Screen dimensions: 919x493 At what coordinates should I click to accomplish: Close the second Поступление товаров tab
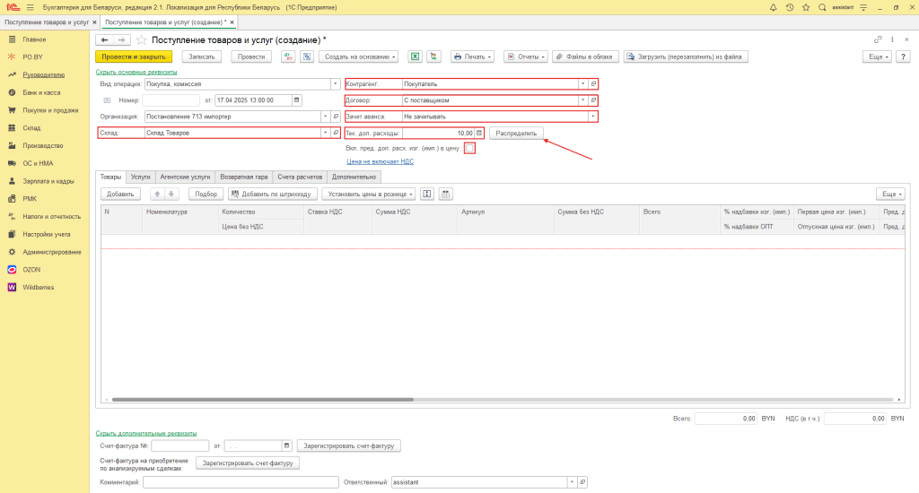pyautogui.click(x=232, y=22)
